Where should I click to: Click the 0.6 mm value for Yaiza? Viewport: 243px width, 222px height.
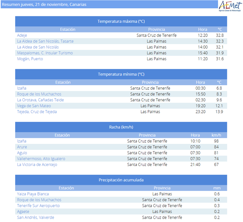point(217,194)
